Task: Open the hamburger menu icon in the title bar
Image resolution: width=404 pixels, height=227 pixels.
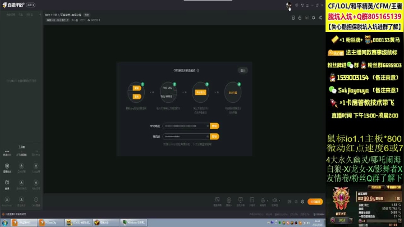Action: (x=307, y=5)
